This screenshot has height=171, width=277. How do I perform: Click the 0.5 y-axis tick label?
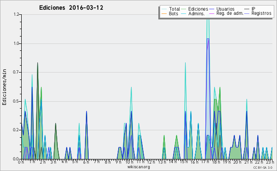pyautogui.click(x=17, y=101)
